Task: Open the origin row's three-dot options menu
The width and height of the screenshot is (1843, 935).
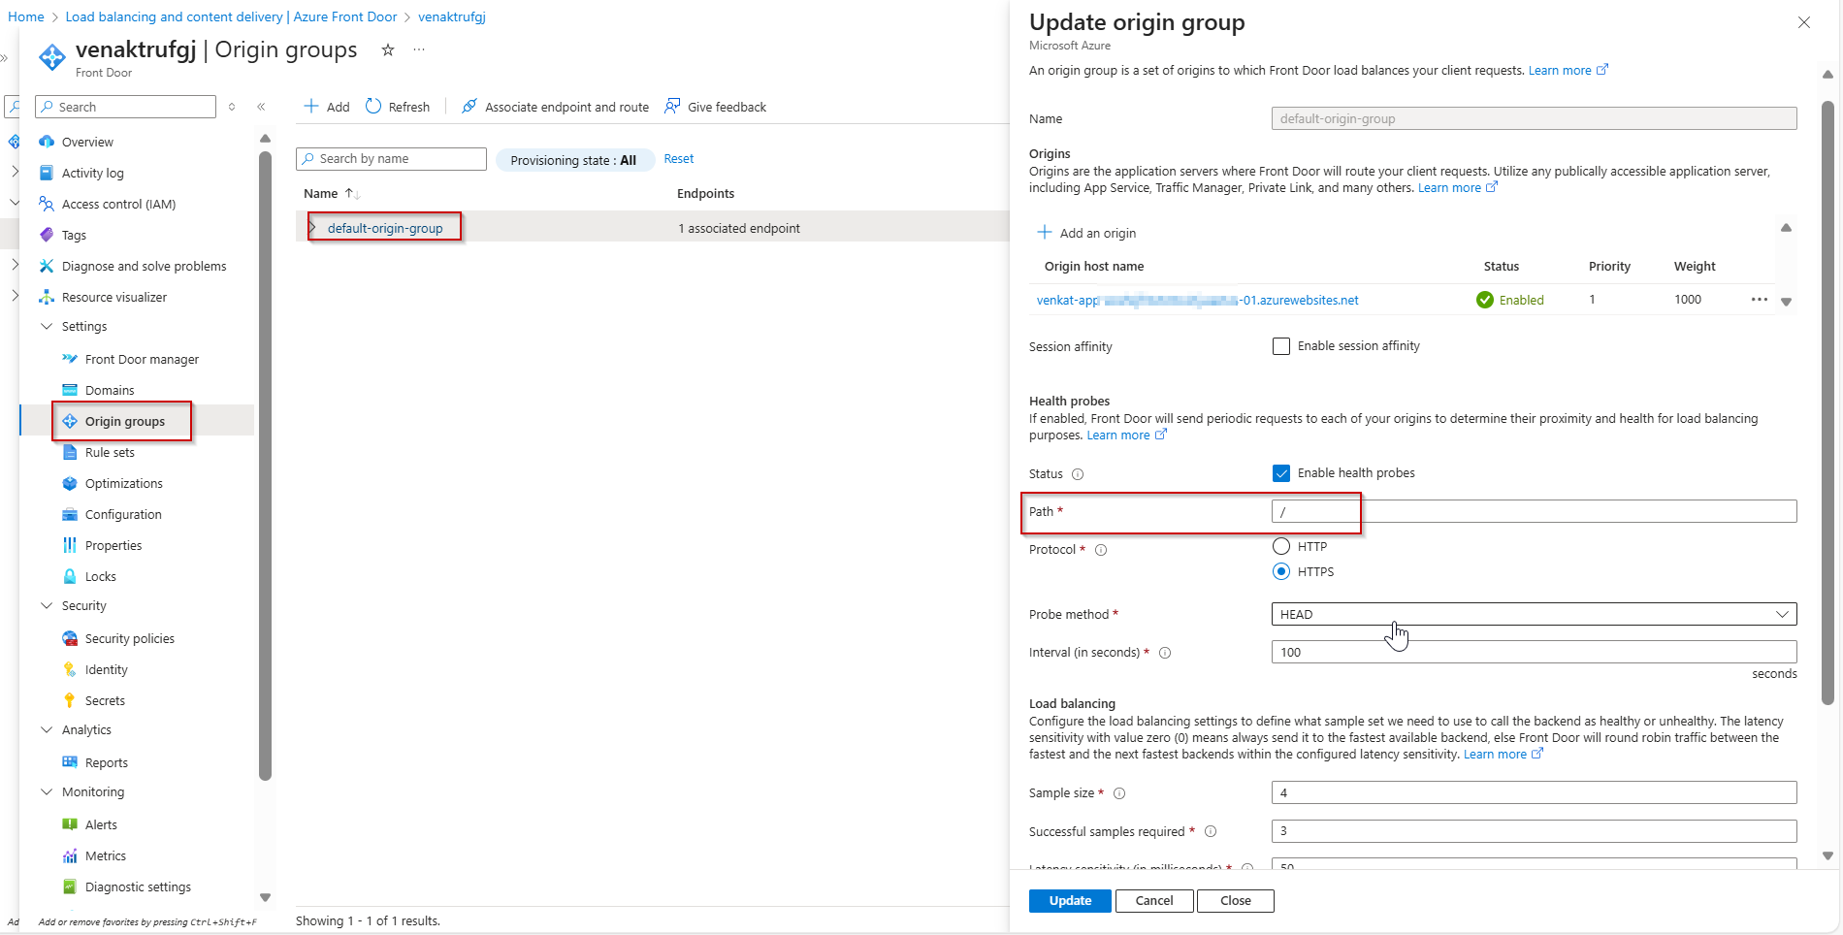Action: point(1760,300)
